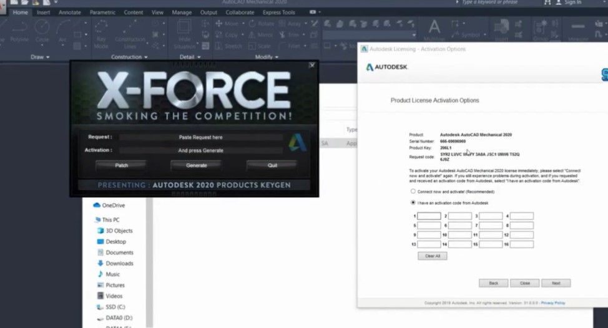Open the Multiline text tool

pos(434,30)
